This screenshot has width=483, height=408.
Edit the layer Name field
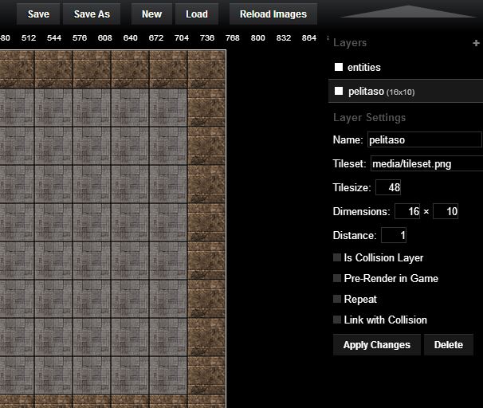click(424, 140)
